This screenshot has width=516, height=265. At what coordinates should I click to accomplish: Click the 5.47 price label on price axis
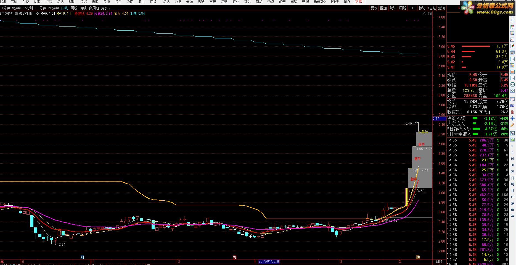click(439, 119)
